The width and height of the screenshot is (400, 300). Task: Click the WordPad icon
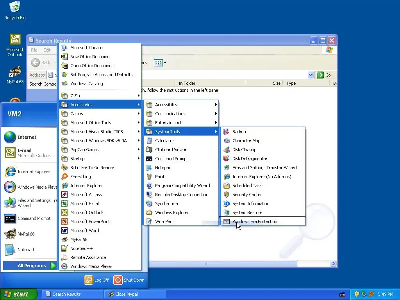[x=149, y=221]
